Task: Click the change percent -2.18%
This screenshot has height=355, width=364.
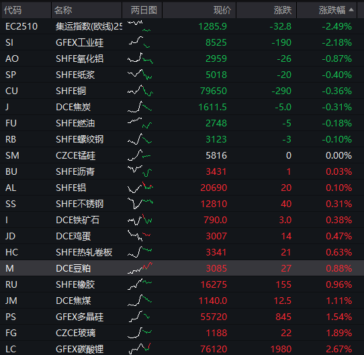Action: (336, 42)
